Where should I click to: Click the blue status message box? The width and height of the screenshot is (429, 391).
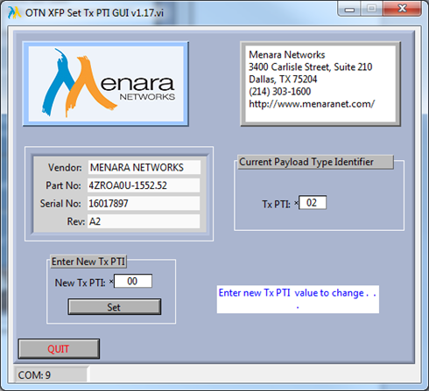[298, 299]
